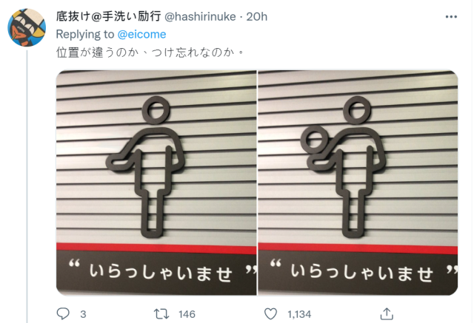
Task: Click the 3 replies count
Action: click(x=83, y=315)
